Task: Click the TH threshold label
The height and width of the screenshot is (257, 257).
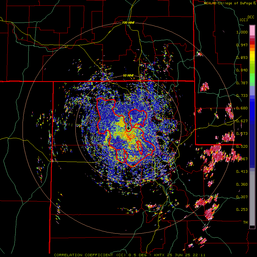Action: click(245, 222)
